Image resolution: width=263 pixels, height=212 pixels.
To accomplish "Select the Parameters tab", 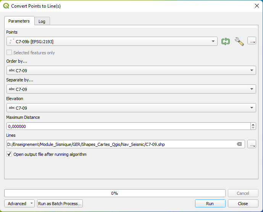I will coord(19,21).
